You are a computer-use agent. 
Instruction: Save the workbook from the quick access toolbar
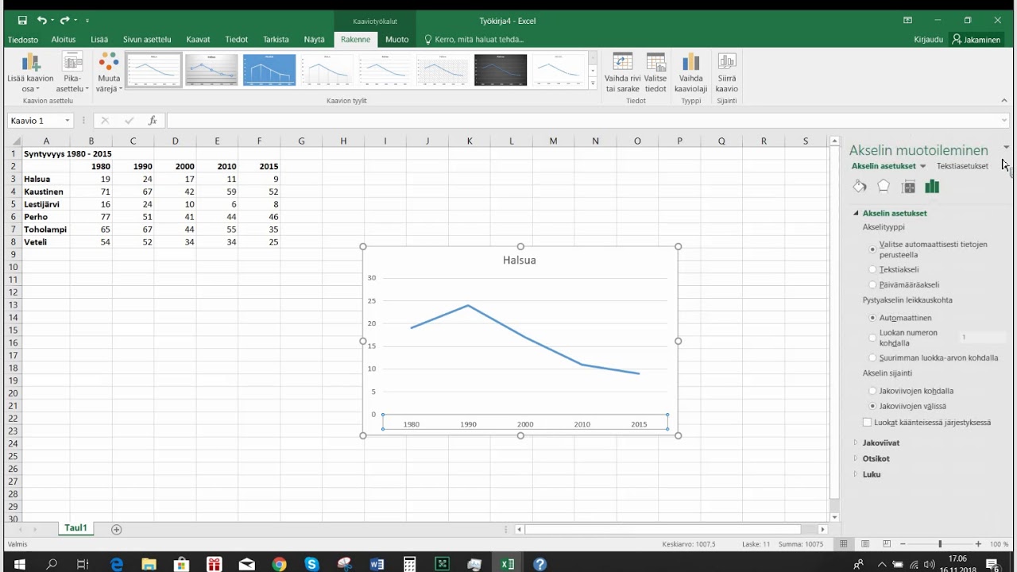point(22,20)
